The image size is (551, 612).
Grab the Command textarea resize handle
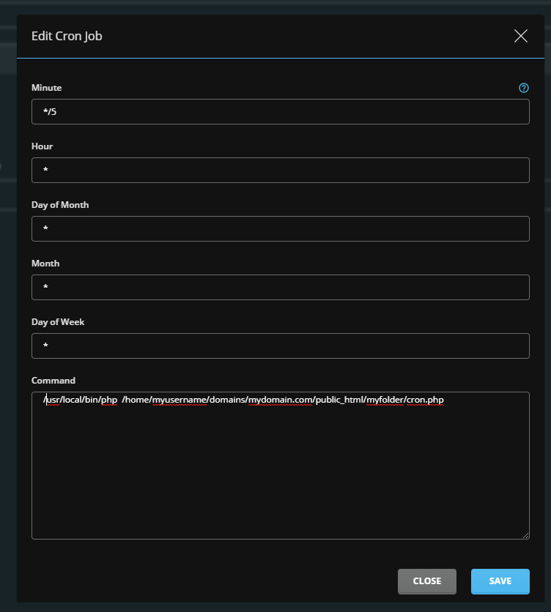525,535
